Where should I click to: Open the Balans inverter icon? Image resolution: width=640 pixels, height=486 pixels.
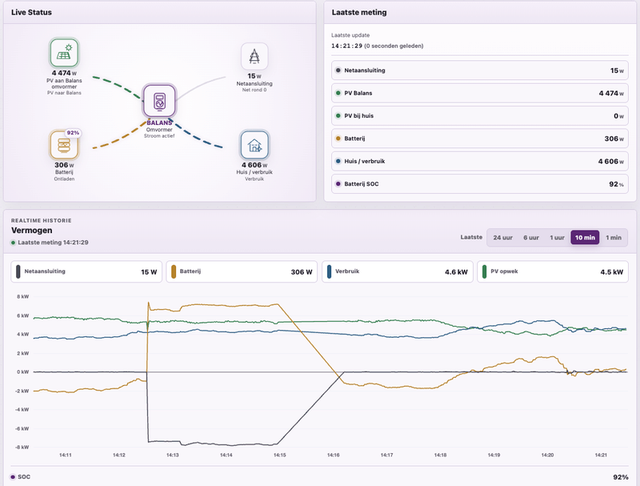point(159,101)
